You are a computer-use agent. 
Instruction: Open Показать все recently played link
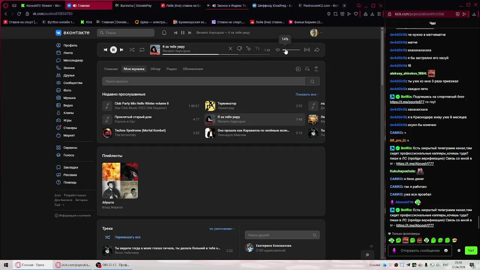tap(306, 94)
